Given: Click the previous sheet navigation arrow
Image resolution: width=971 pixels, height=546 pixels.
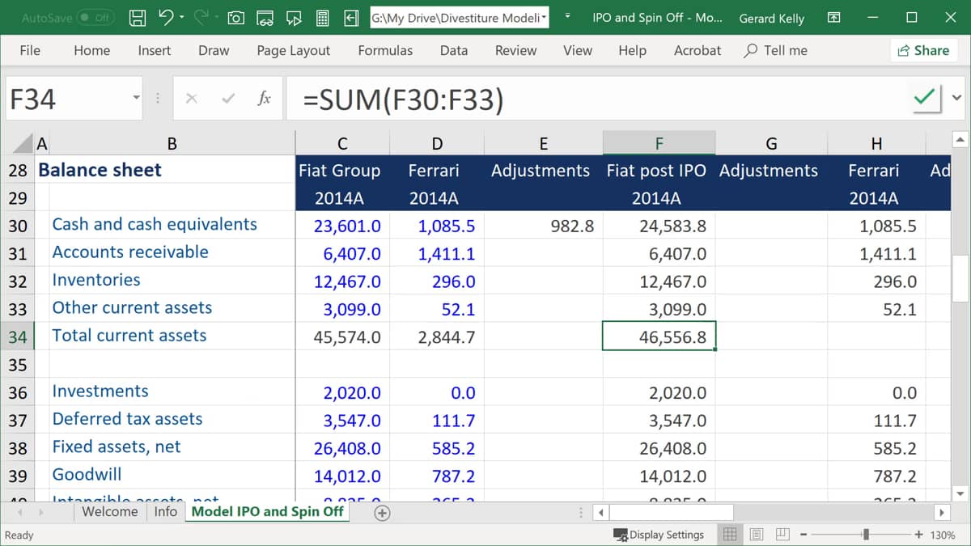Looking at the screenshot, I should coord(21,512).
